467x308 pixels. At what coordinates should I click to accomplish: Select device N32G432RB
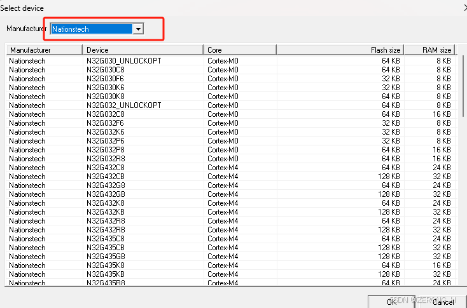coord(106,230)
